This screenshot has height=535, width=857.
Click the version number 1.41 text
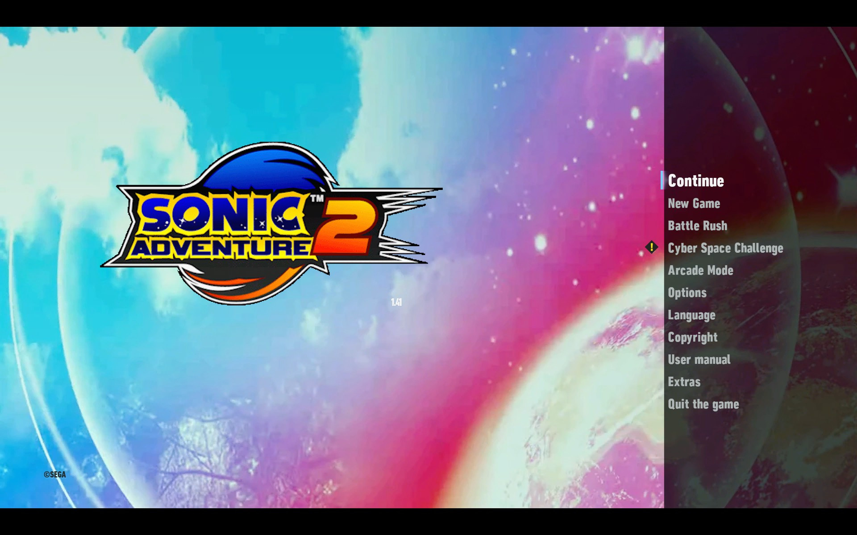pos(395,302)
